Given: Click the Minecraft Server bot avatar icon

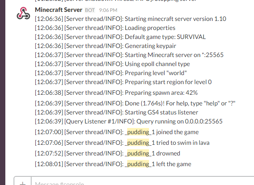Looking at the screenshot, I should point(23,13).
